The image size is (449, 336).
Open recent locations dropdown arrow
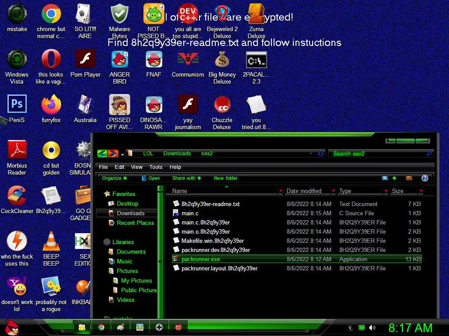tap(122, 154)
